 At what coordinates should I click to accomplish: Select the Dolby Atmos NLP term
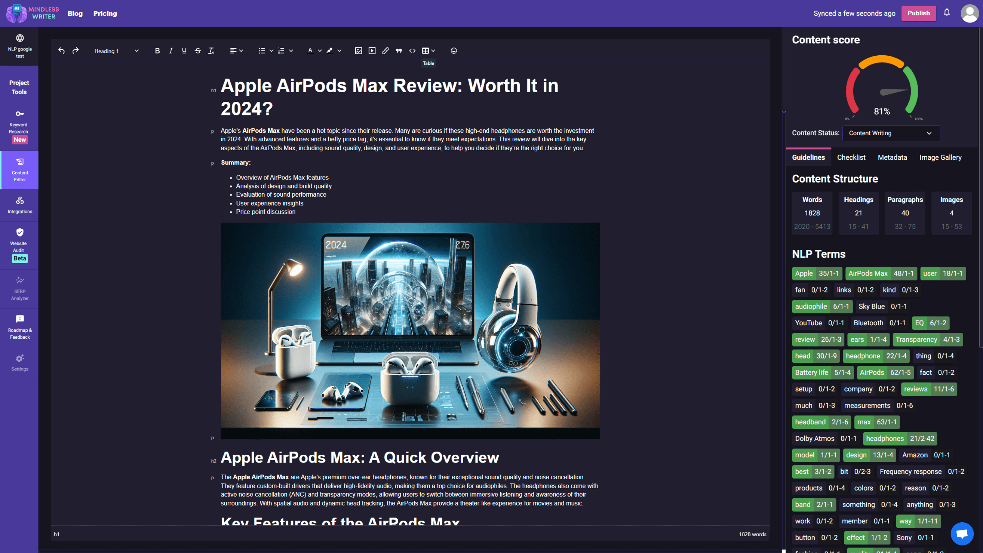826,439
